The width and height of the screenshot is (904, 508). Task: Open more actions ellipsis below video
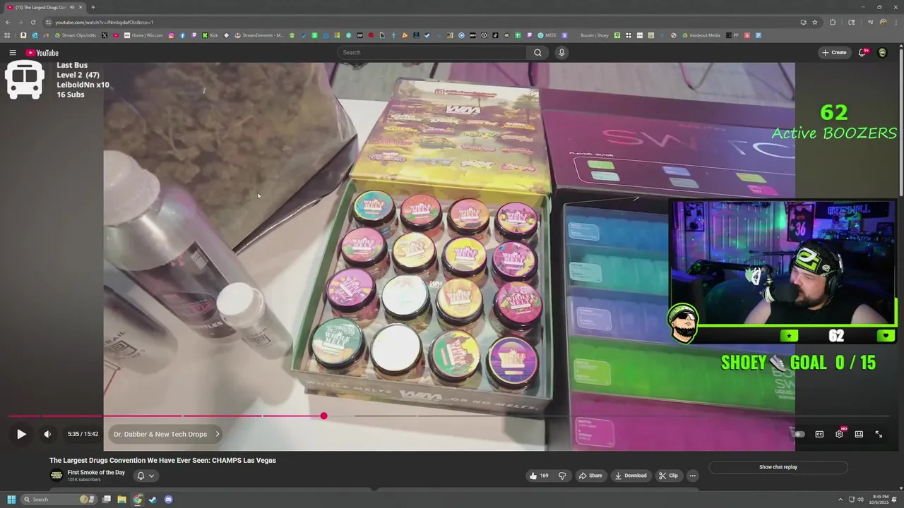693,476
